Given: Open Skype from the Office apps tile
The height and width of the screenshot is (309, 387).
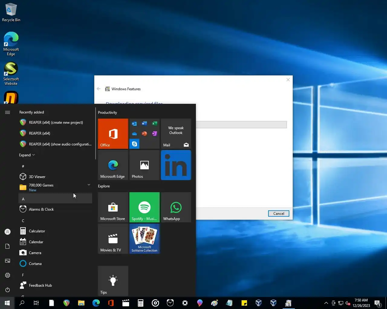Looking at the screenshot, I should coord(135,144).
